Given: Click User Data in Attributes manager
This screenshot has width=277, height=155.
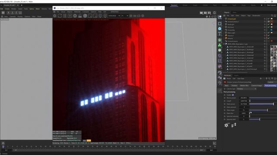Looking at the screenshot, I should [x=241, y=78].
